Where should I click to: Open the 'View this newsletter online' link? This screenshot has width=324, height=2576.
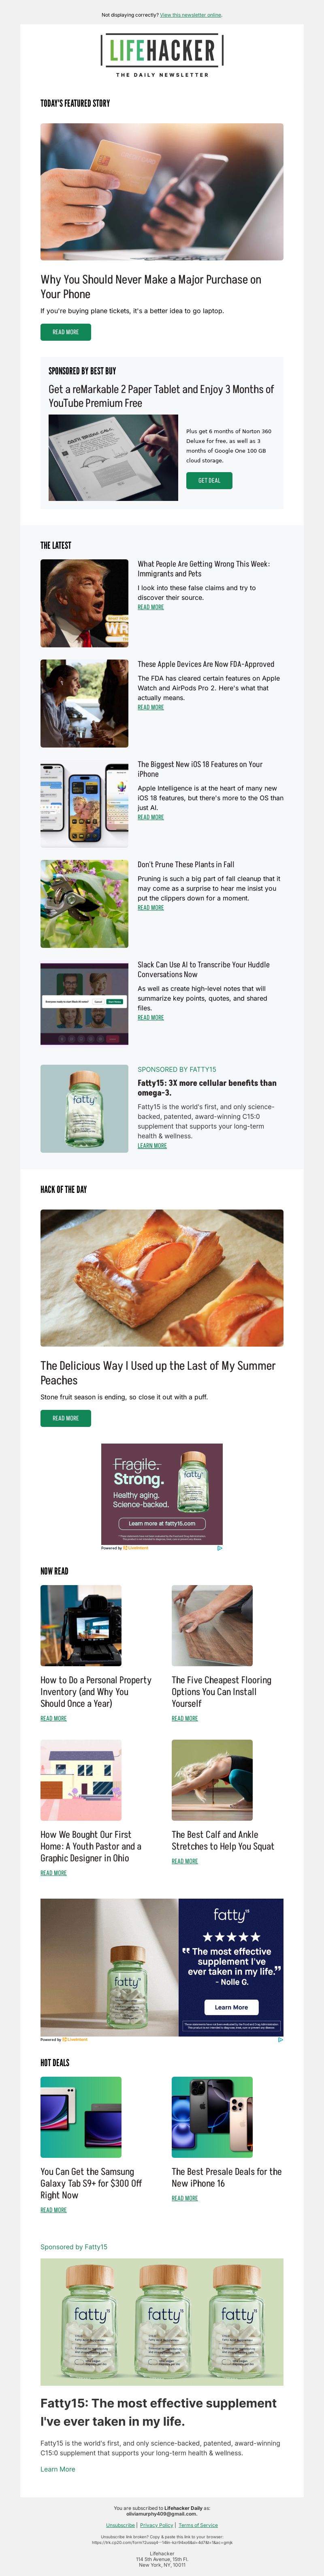click(191, 15)
